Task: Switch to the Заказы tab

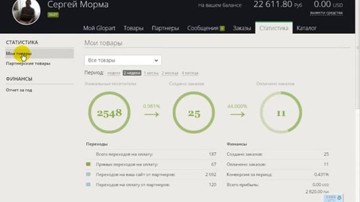Action: (x=242, y=28)
